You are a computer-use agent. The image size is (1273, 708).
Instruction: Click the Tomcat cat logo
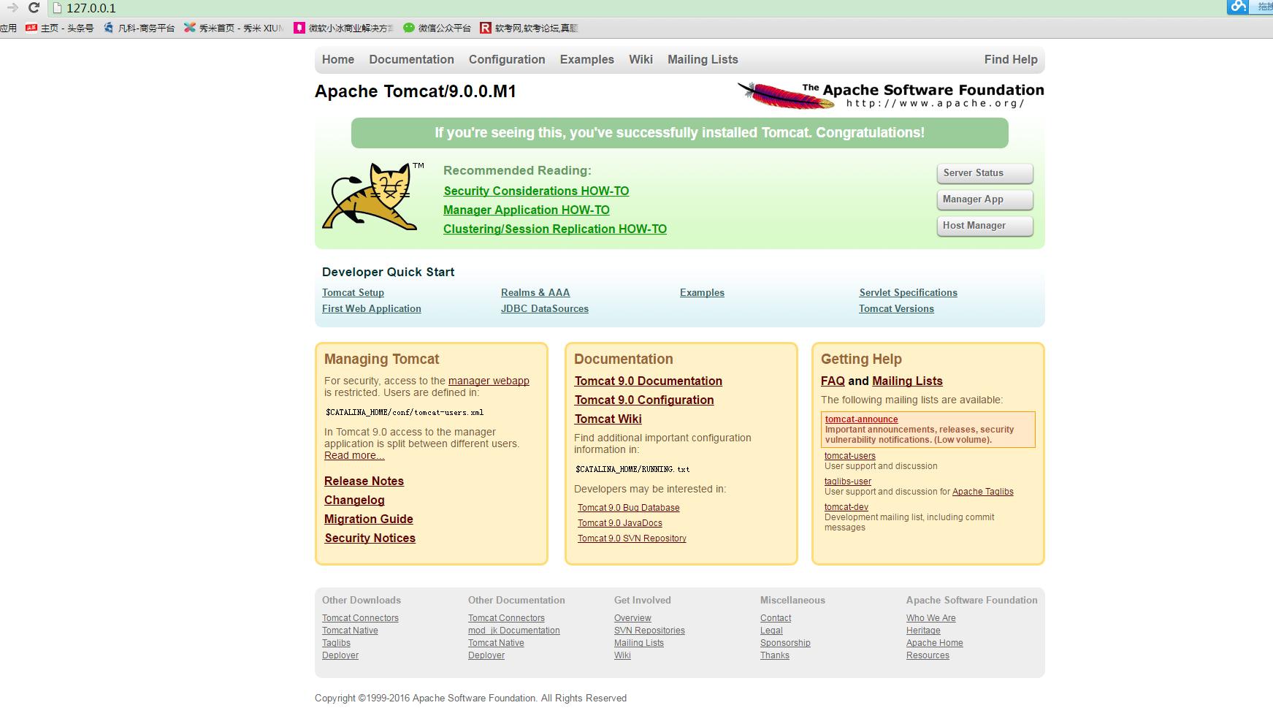[x=373, y=196]
